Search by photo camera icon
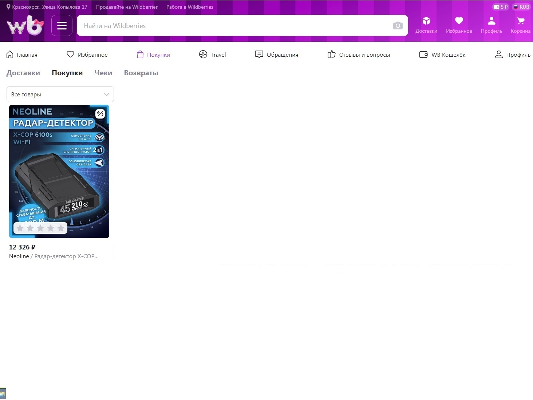 click(x=398, y=25)
